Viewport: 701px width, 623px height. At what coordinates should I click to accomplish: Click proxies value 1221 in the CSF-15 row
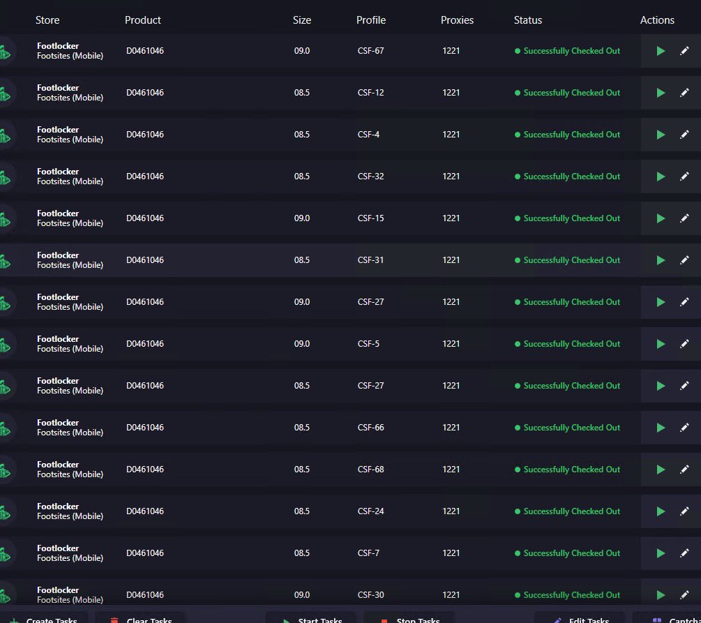coord(451,218)
